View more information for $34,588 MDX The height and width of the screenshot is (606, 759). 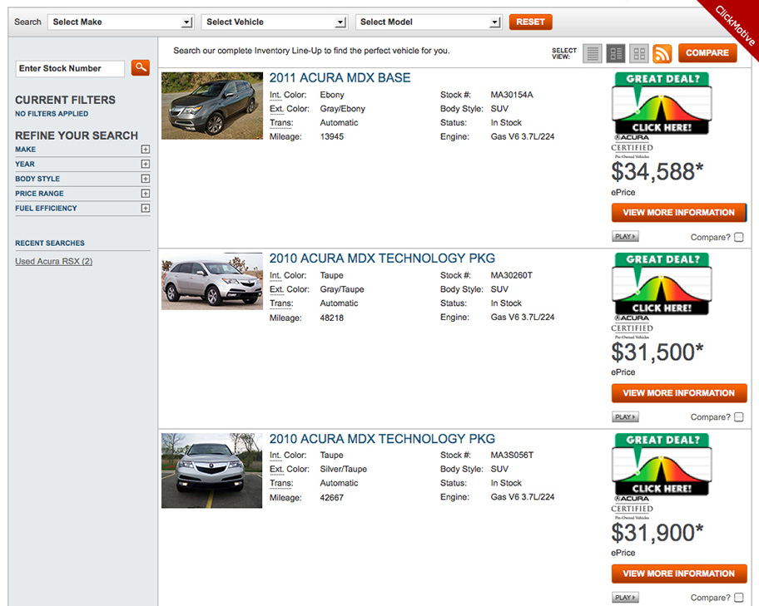[x=678, y=213]
